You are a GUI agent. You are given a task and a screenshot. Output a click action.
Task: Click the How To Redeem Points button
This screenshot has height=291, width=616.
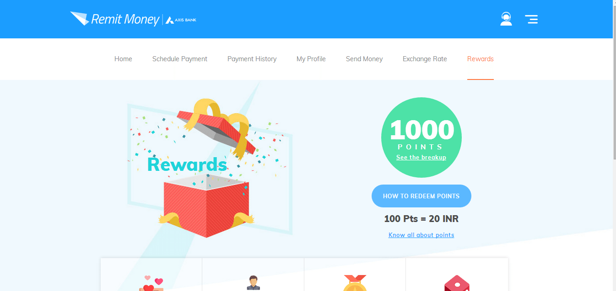(421, 196)
